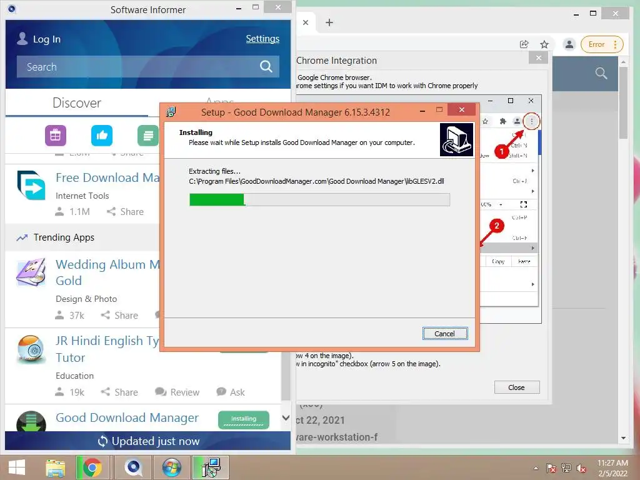
Task: Click Review for JR Hindi Typing Tutor
Action: coord(177,392)
